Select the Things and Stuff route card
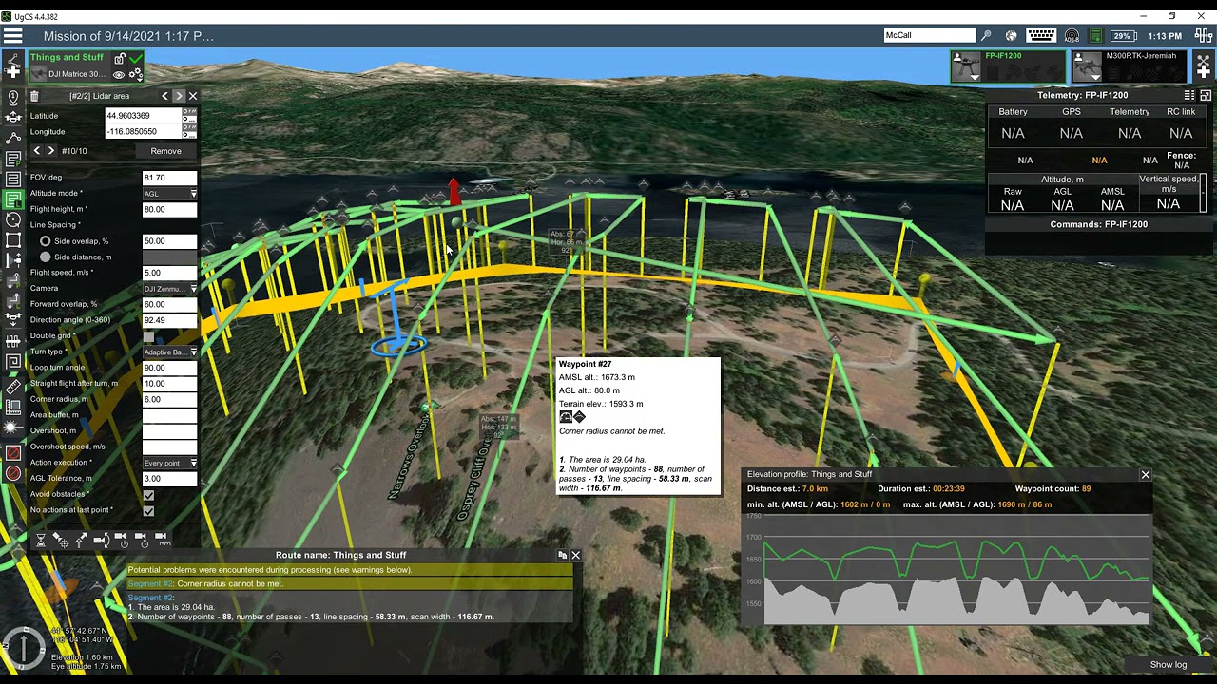 click(x=86, y=66)
